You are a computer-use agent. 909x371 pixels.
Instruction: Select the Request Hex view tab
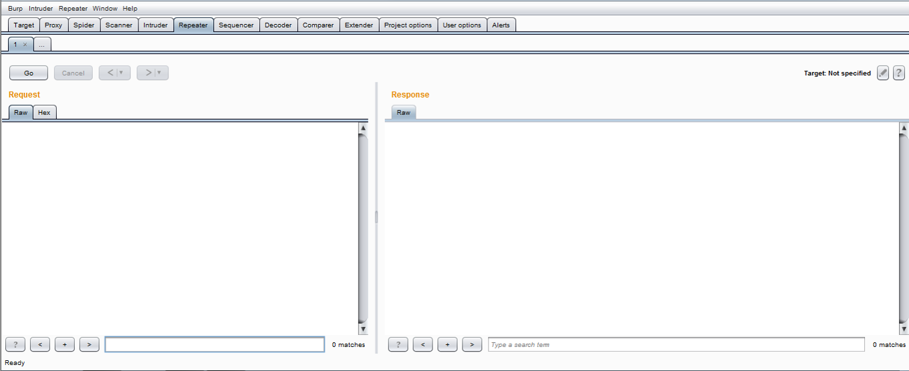(44, 112)
